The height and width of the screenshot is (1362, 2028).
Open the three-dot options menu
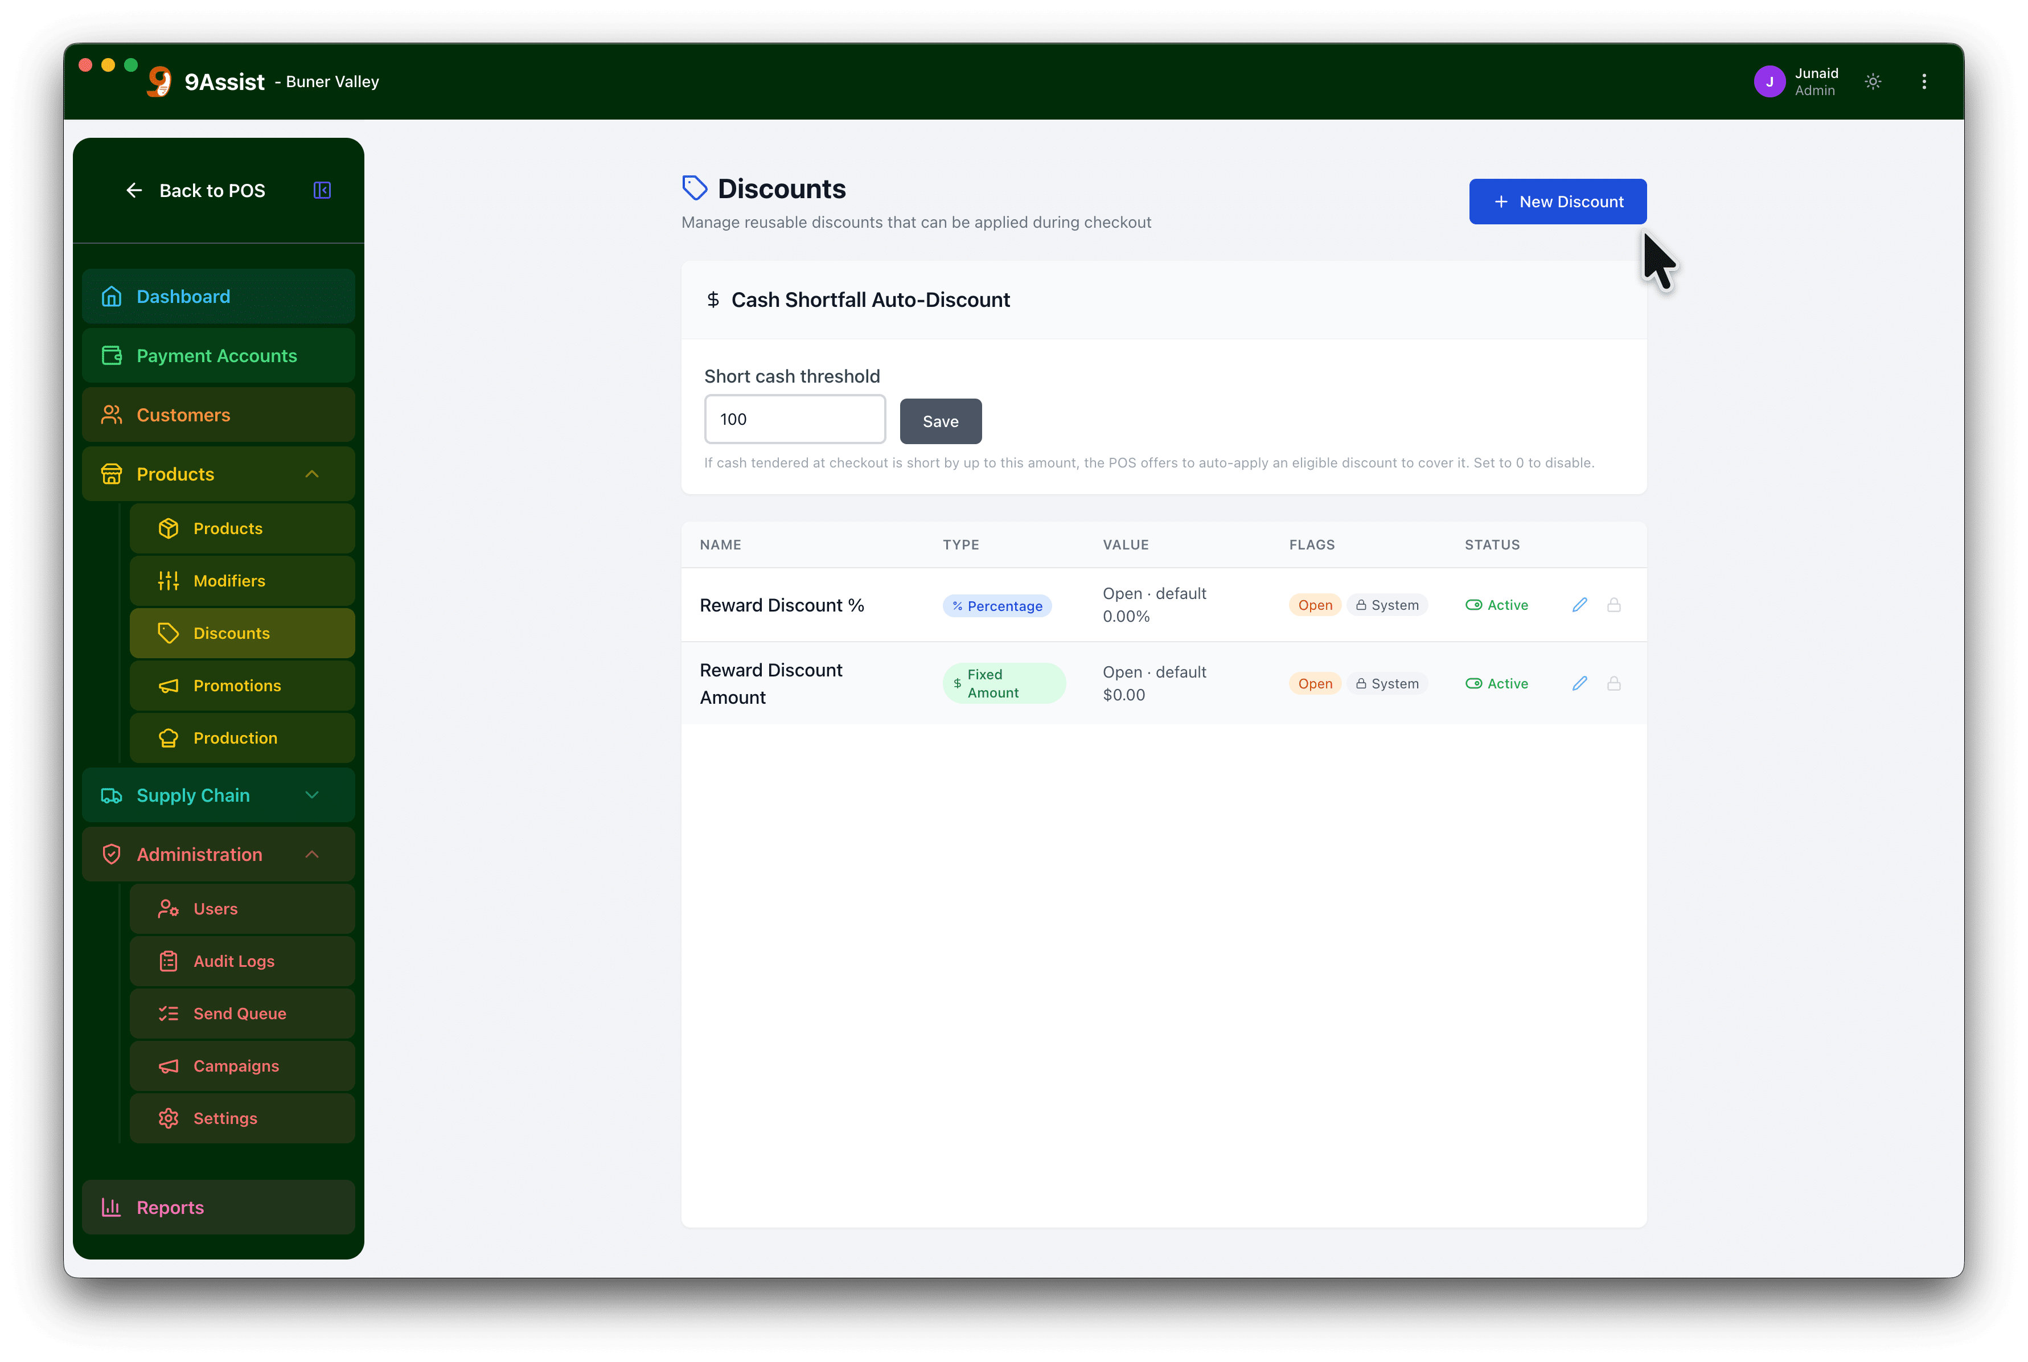(x=1924, y=81)
